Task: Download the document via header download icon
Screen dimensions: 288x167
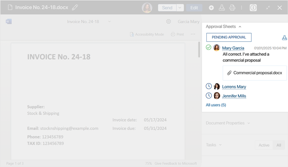Action: coord(222,8)
